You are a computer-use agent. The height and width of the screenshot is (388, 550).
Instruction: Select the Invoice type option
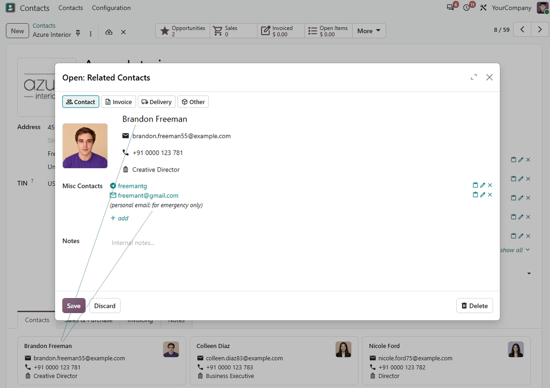tap(119, 102)
